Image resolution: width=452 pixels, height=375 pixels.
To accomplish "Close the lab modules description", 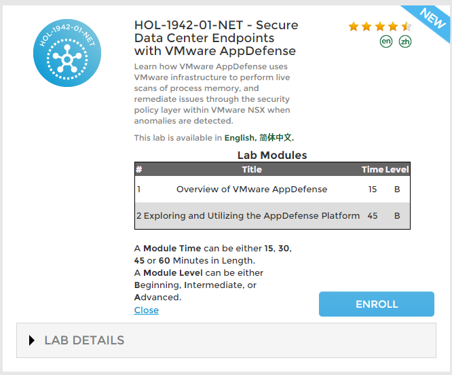I will coord(147,310).
